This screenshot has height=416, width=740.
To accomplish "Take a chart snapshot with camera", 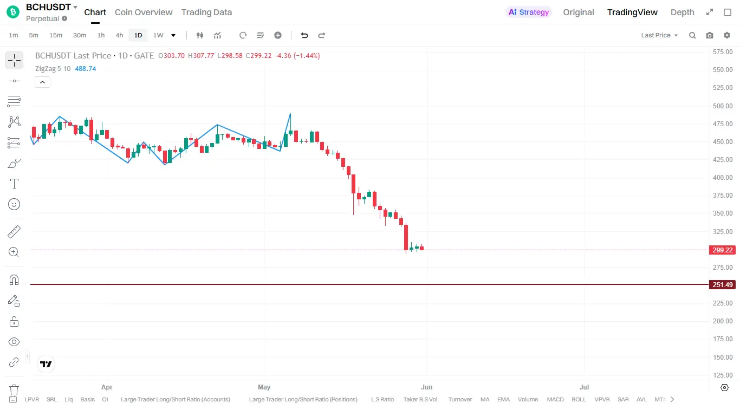I will [x=710, y=35].
